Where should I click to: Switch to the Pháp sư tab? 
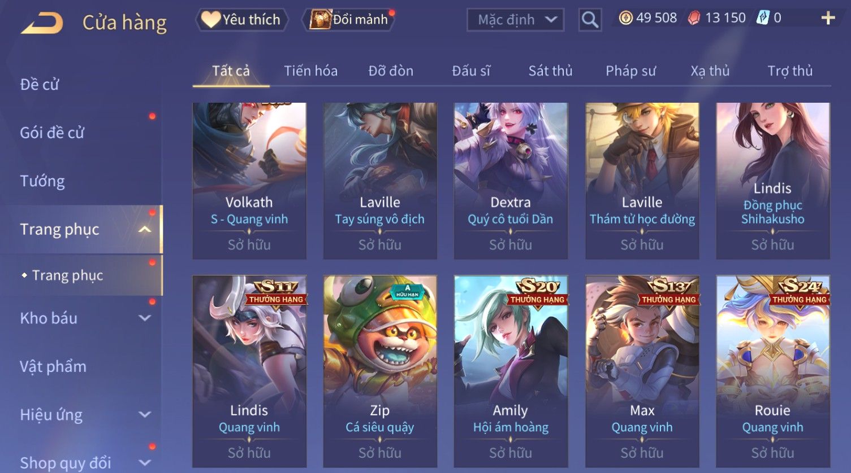(630, 71)
